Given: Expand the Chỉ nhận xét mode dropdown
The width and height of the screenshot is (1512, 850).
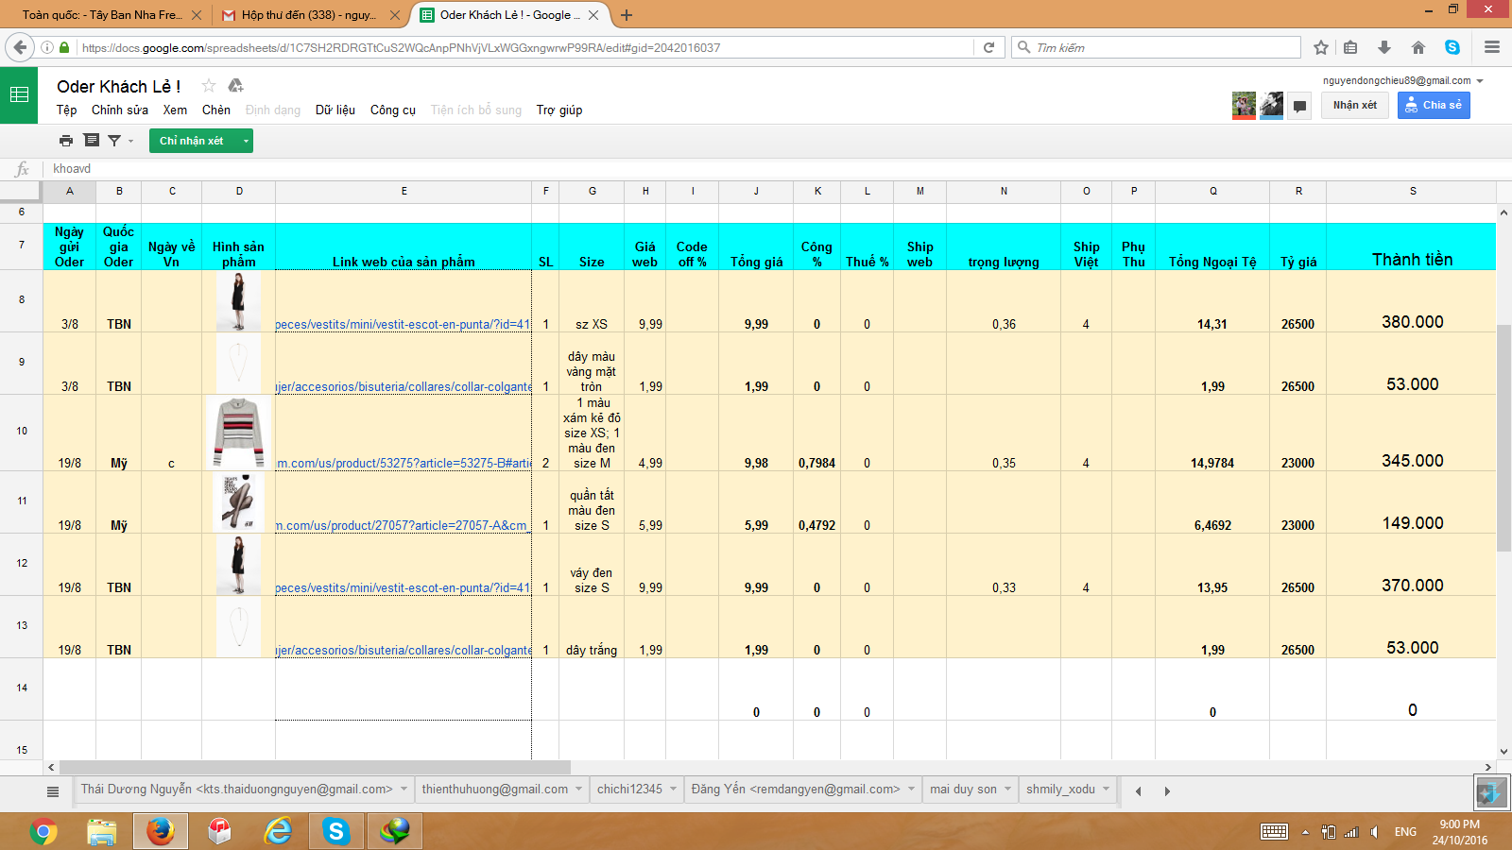Looking at the screenshot, I should click(246, 141).
